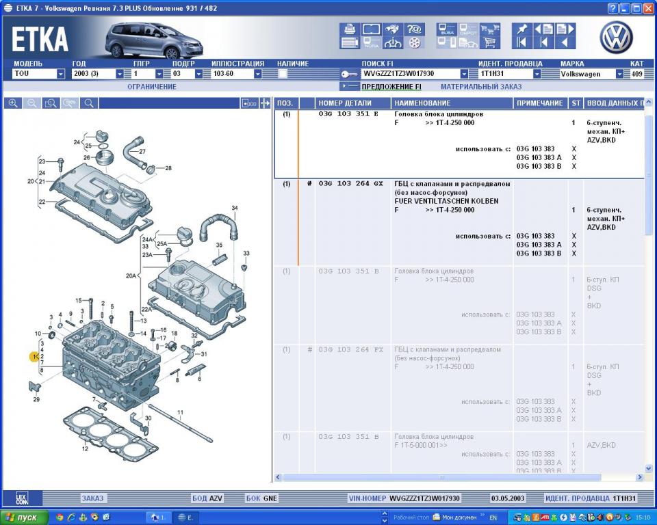Click the printer icon in toolbar

point(350,29)
